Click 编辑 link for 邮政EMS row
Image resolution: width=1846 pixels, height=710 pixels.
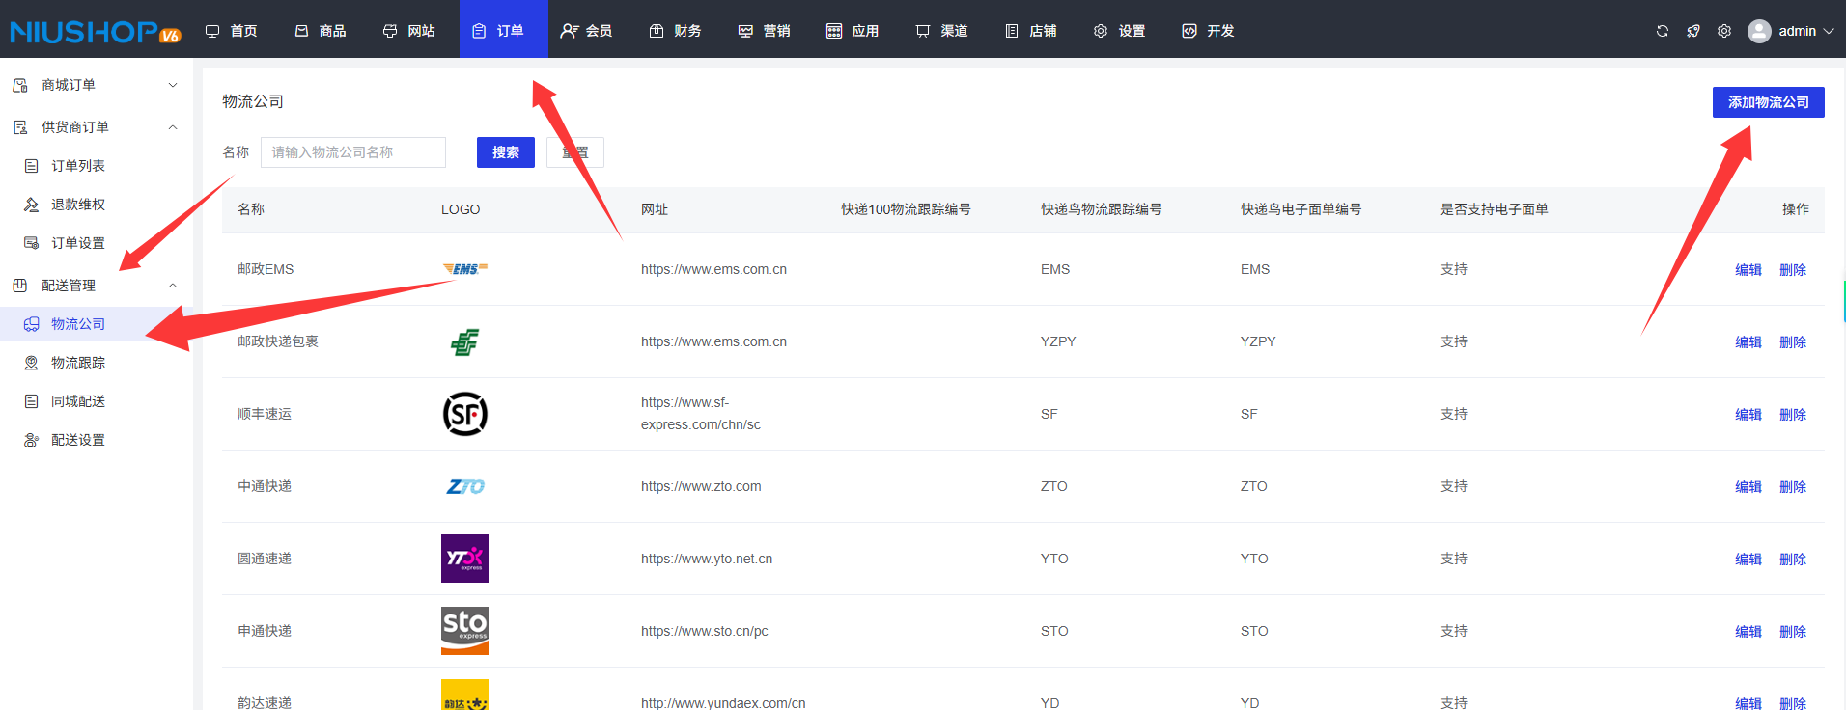click(1748, 270)
